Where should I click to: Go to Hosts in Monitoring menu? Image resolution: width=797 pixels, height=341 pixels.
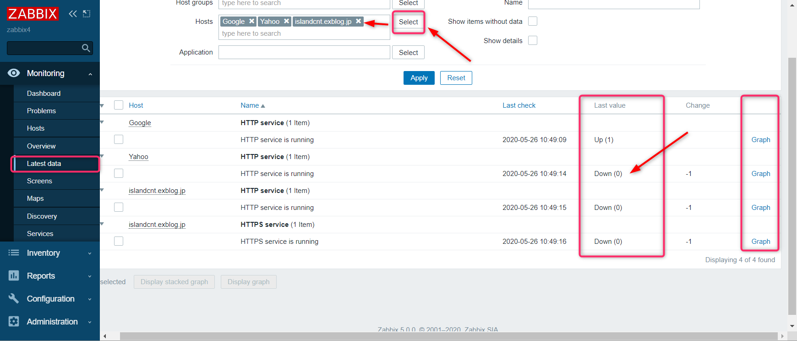click(x=56, y=128)
